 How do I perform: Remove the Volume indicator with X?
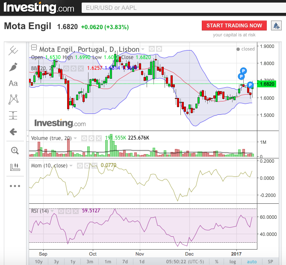click(99, 138)
